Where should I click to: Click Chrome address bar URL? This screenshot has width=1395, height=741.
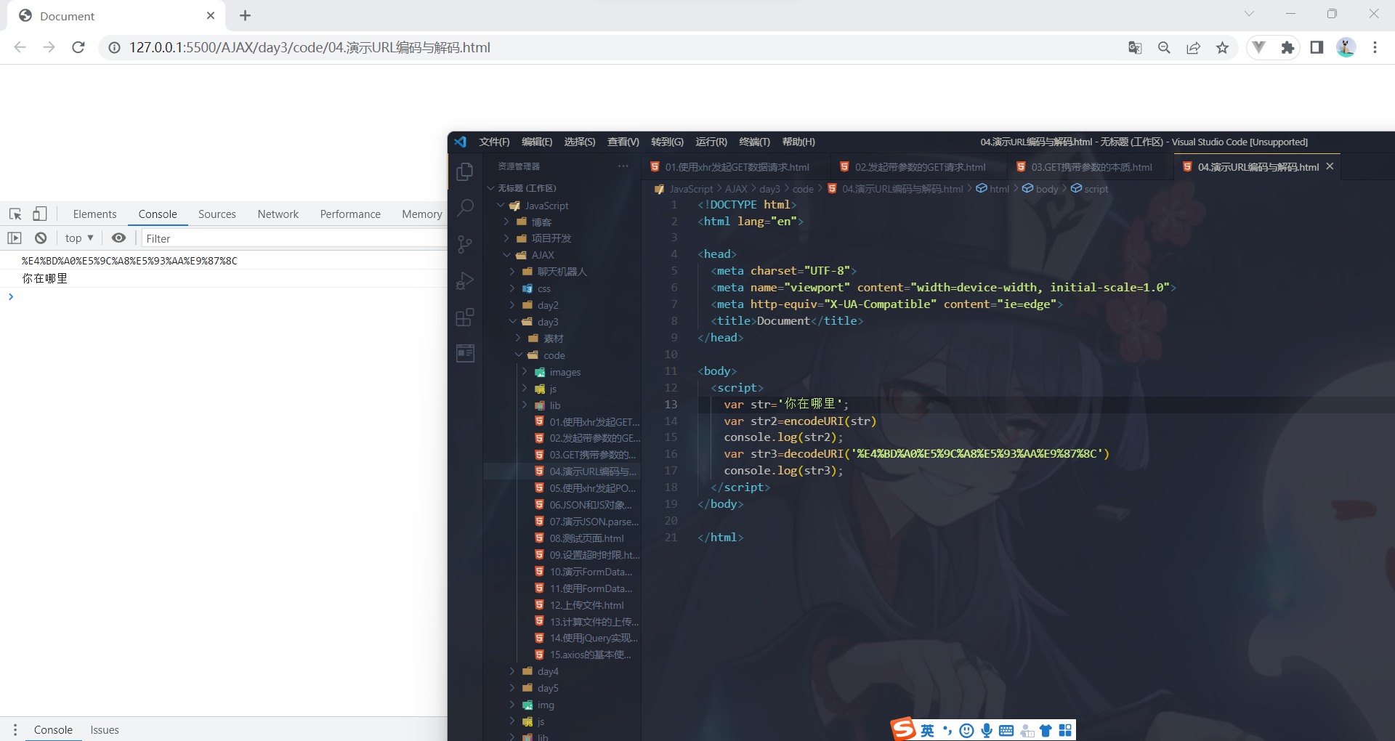310,47
